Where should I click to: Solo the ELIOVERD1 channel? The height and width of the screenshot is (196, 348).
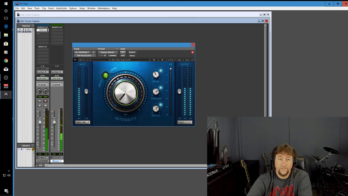[x=40, y=106]
